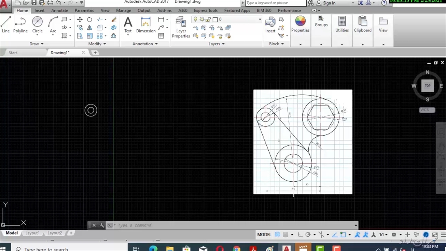Open new drawing tab with plus button
Screen dimensions: 446x251
(95, 53)
